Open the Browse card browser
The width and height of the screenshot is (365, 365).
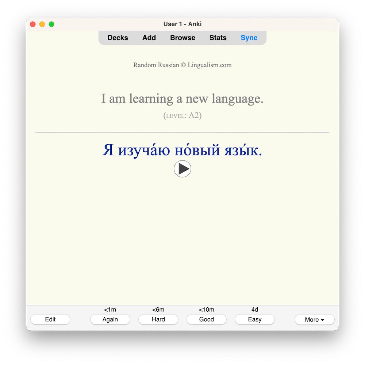[182, 38]
